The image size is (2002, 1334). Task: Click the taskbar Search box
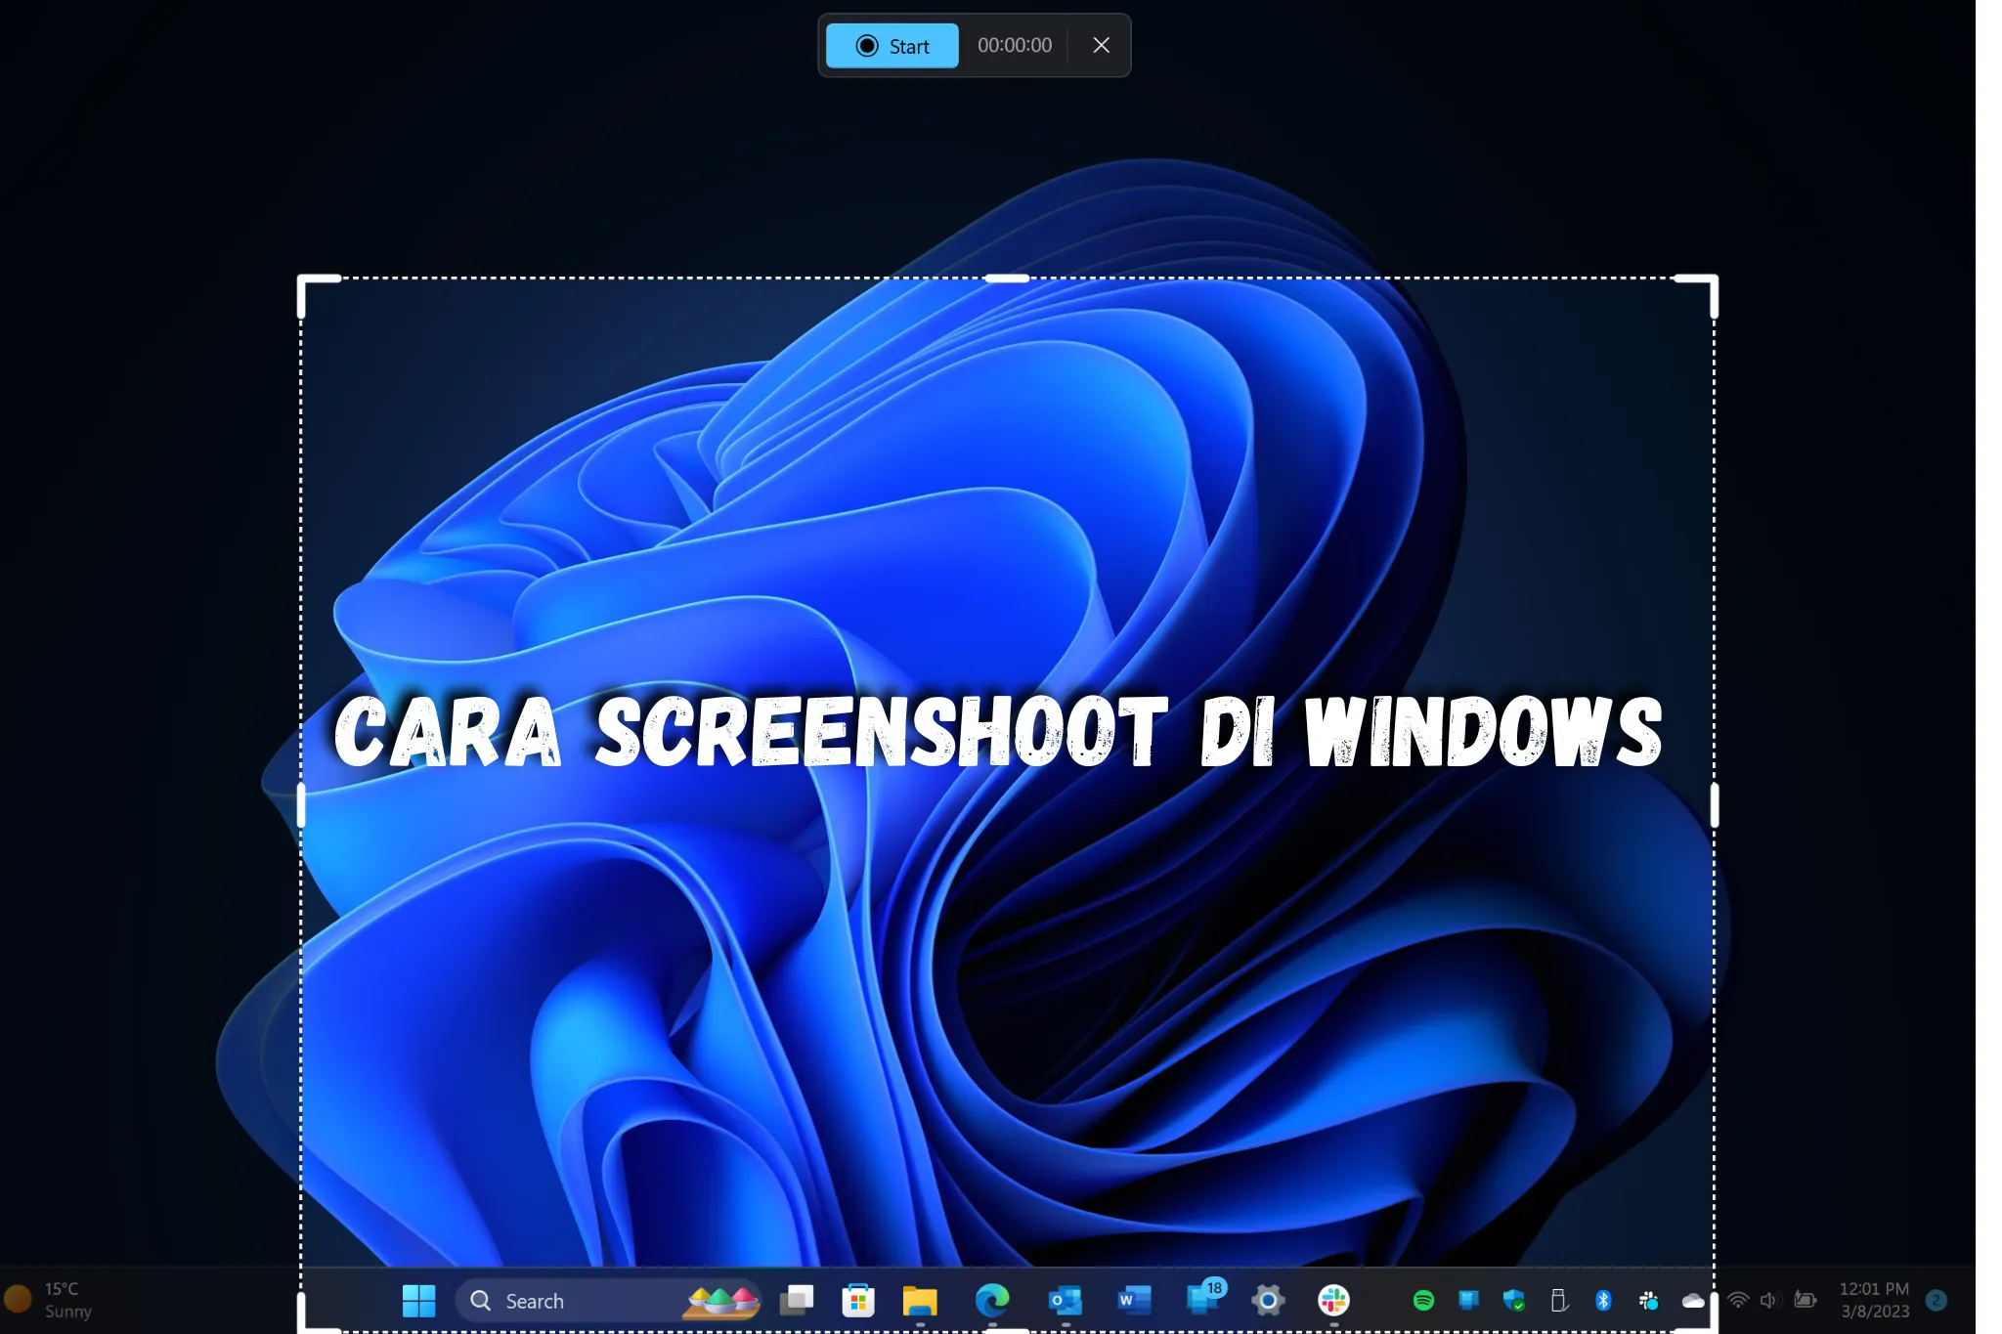click(x=608, y=1301)
